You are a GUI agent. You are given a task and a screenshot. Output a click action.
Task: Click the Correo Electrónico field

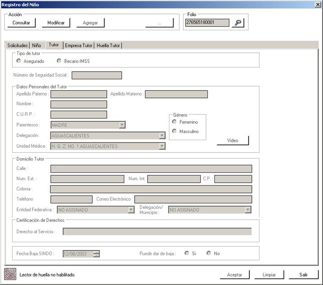[x=193, y=199]
